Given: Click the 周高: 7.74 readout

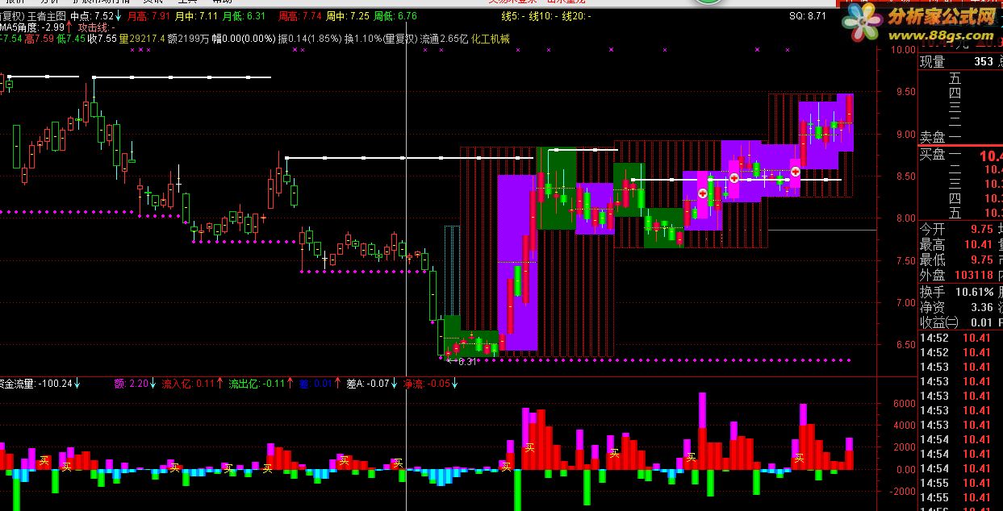Looking at the screenshot, I should [300, 15].
